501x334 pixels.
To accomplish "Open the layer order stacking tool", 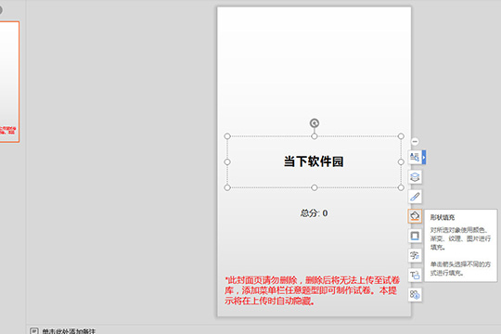I will pos(415,177).
